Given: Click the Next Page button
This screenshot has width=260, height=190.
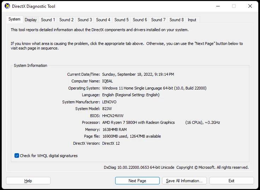Looking at the screenshot, I should coord(137,181).
